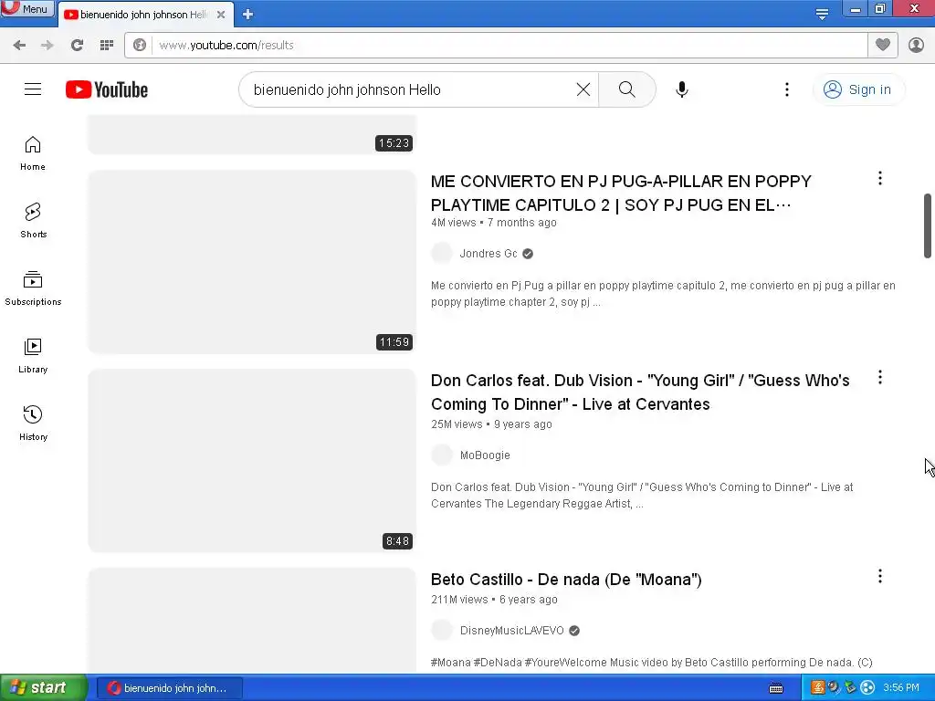Open Windows Start menu

tap(43, 688)
